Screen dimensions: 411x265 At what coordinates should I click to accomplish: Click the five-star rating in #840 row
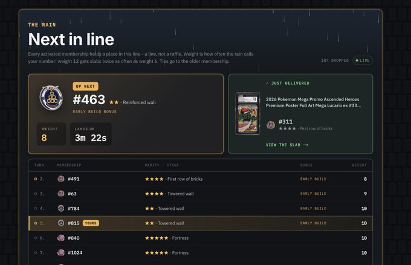coord(157,238)
